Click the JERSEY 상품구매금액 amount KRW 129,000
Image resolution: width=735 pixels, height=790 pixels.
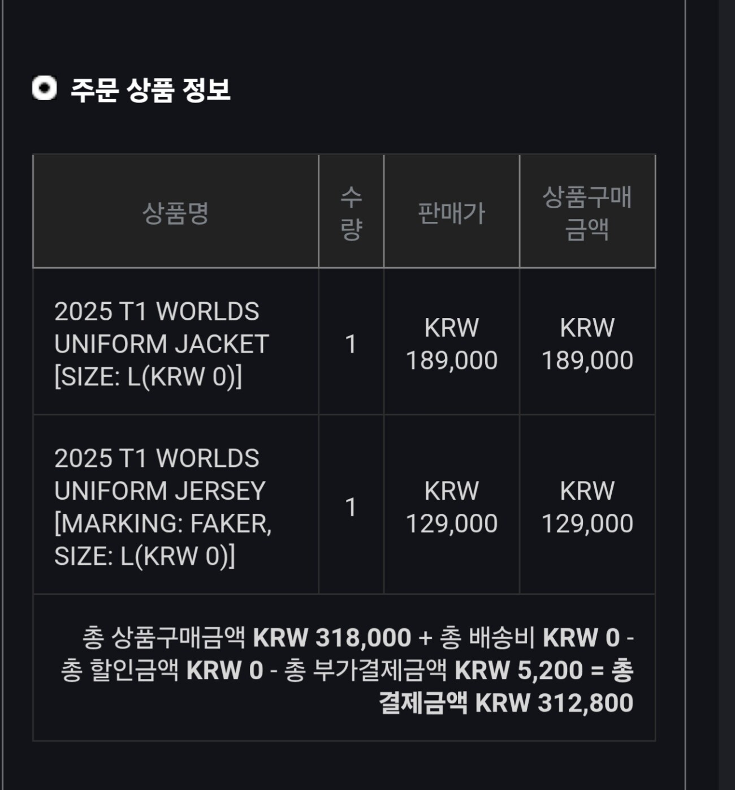pyautogui.click(x=587, y=507)
